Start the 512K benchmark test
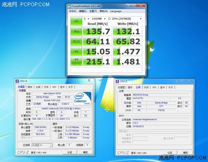Viewport: 208px width, 162px height. click(76, 41)
